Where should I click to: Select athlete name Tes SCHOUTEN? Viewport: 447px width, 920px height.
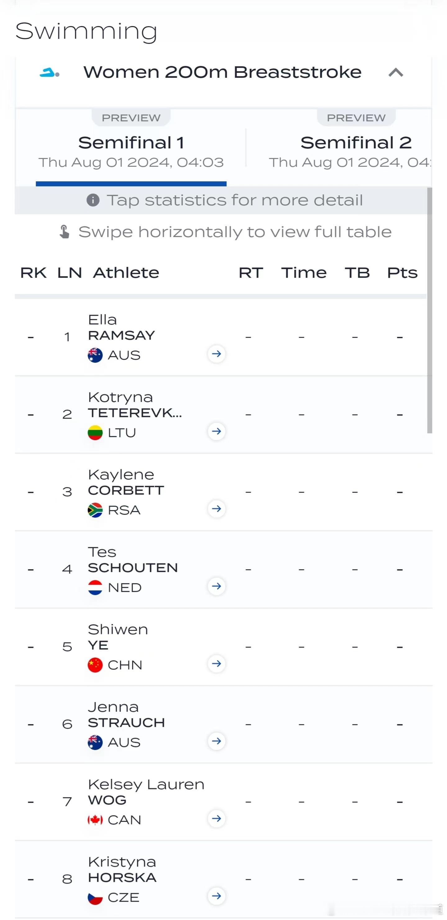pyautogui.click(x=133, y=560)
